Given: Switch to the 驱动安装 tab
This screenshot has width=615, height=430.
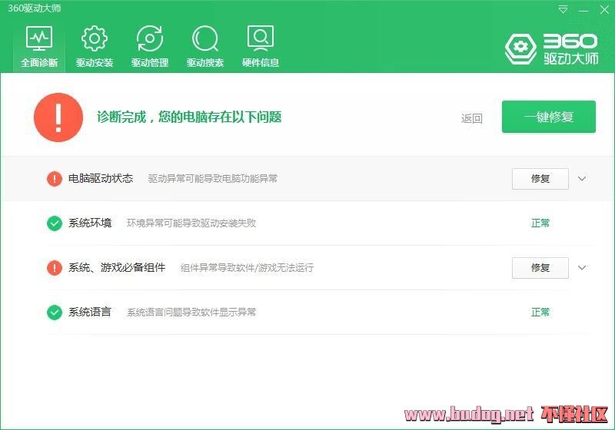Looking at the screenshot, I should coord(95,47).
